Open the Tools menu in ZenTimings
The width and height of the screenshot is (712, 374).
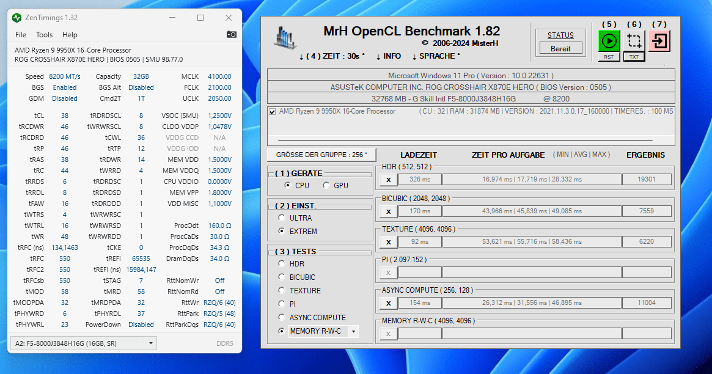pos(44,34)
